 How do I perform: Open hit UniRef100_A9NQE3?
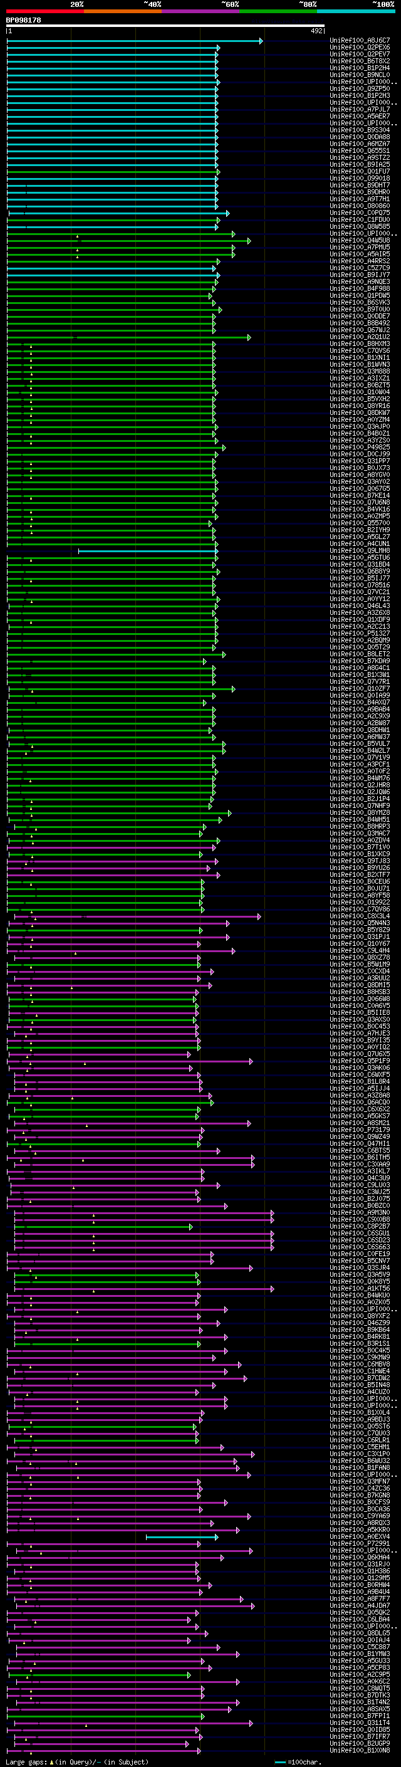360,282
